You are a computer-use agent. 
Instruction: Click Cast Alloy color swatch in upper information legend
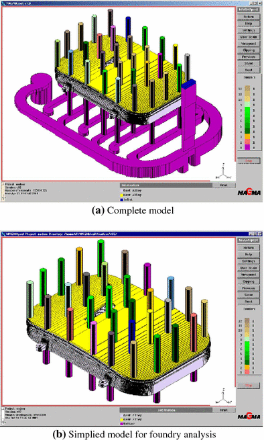tap(121, 190)
